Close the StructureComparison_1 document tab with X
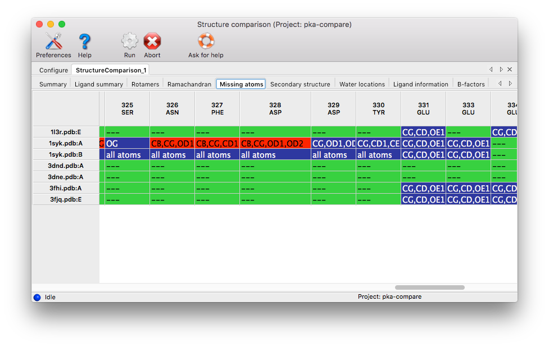 coord(510,70)
